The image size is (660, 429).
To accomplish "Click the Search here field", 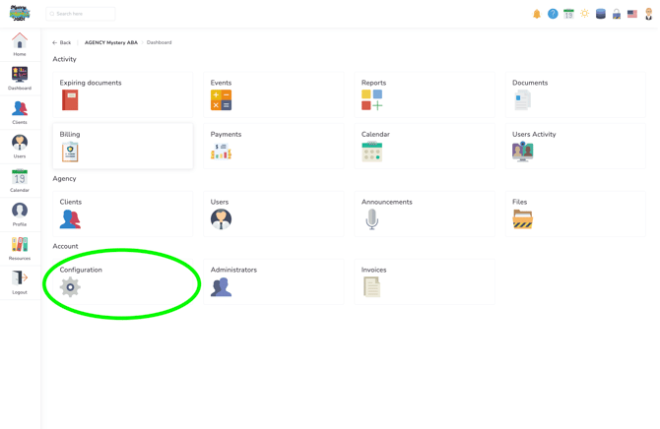I will tap(81, 14).
